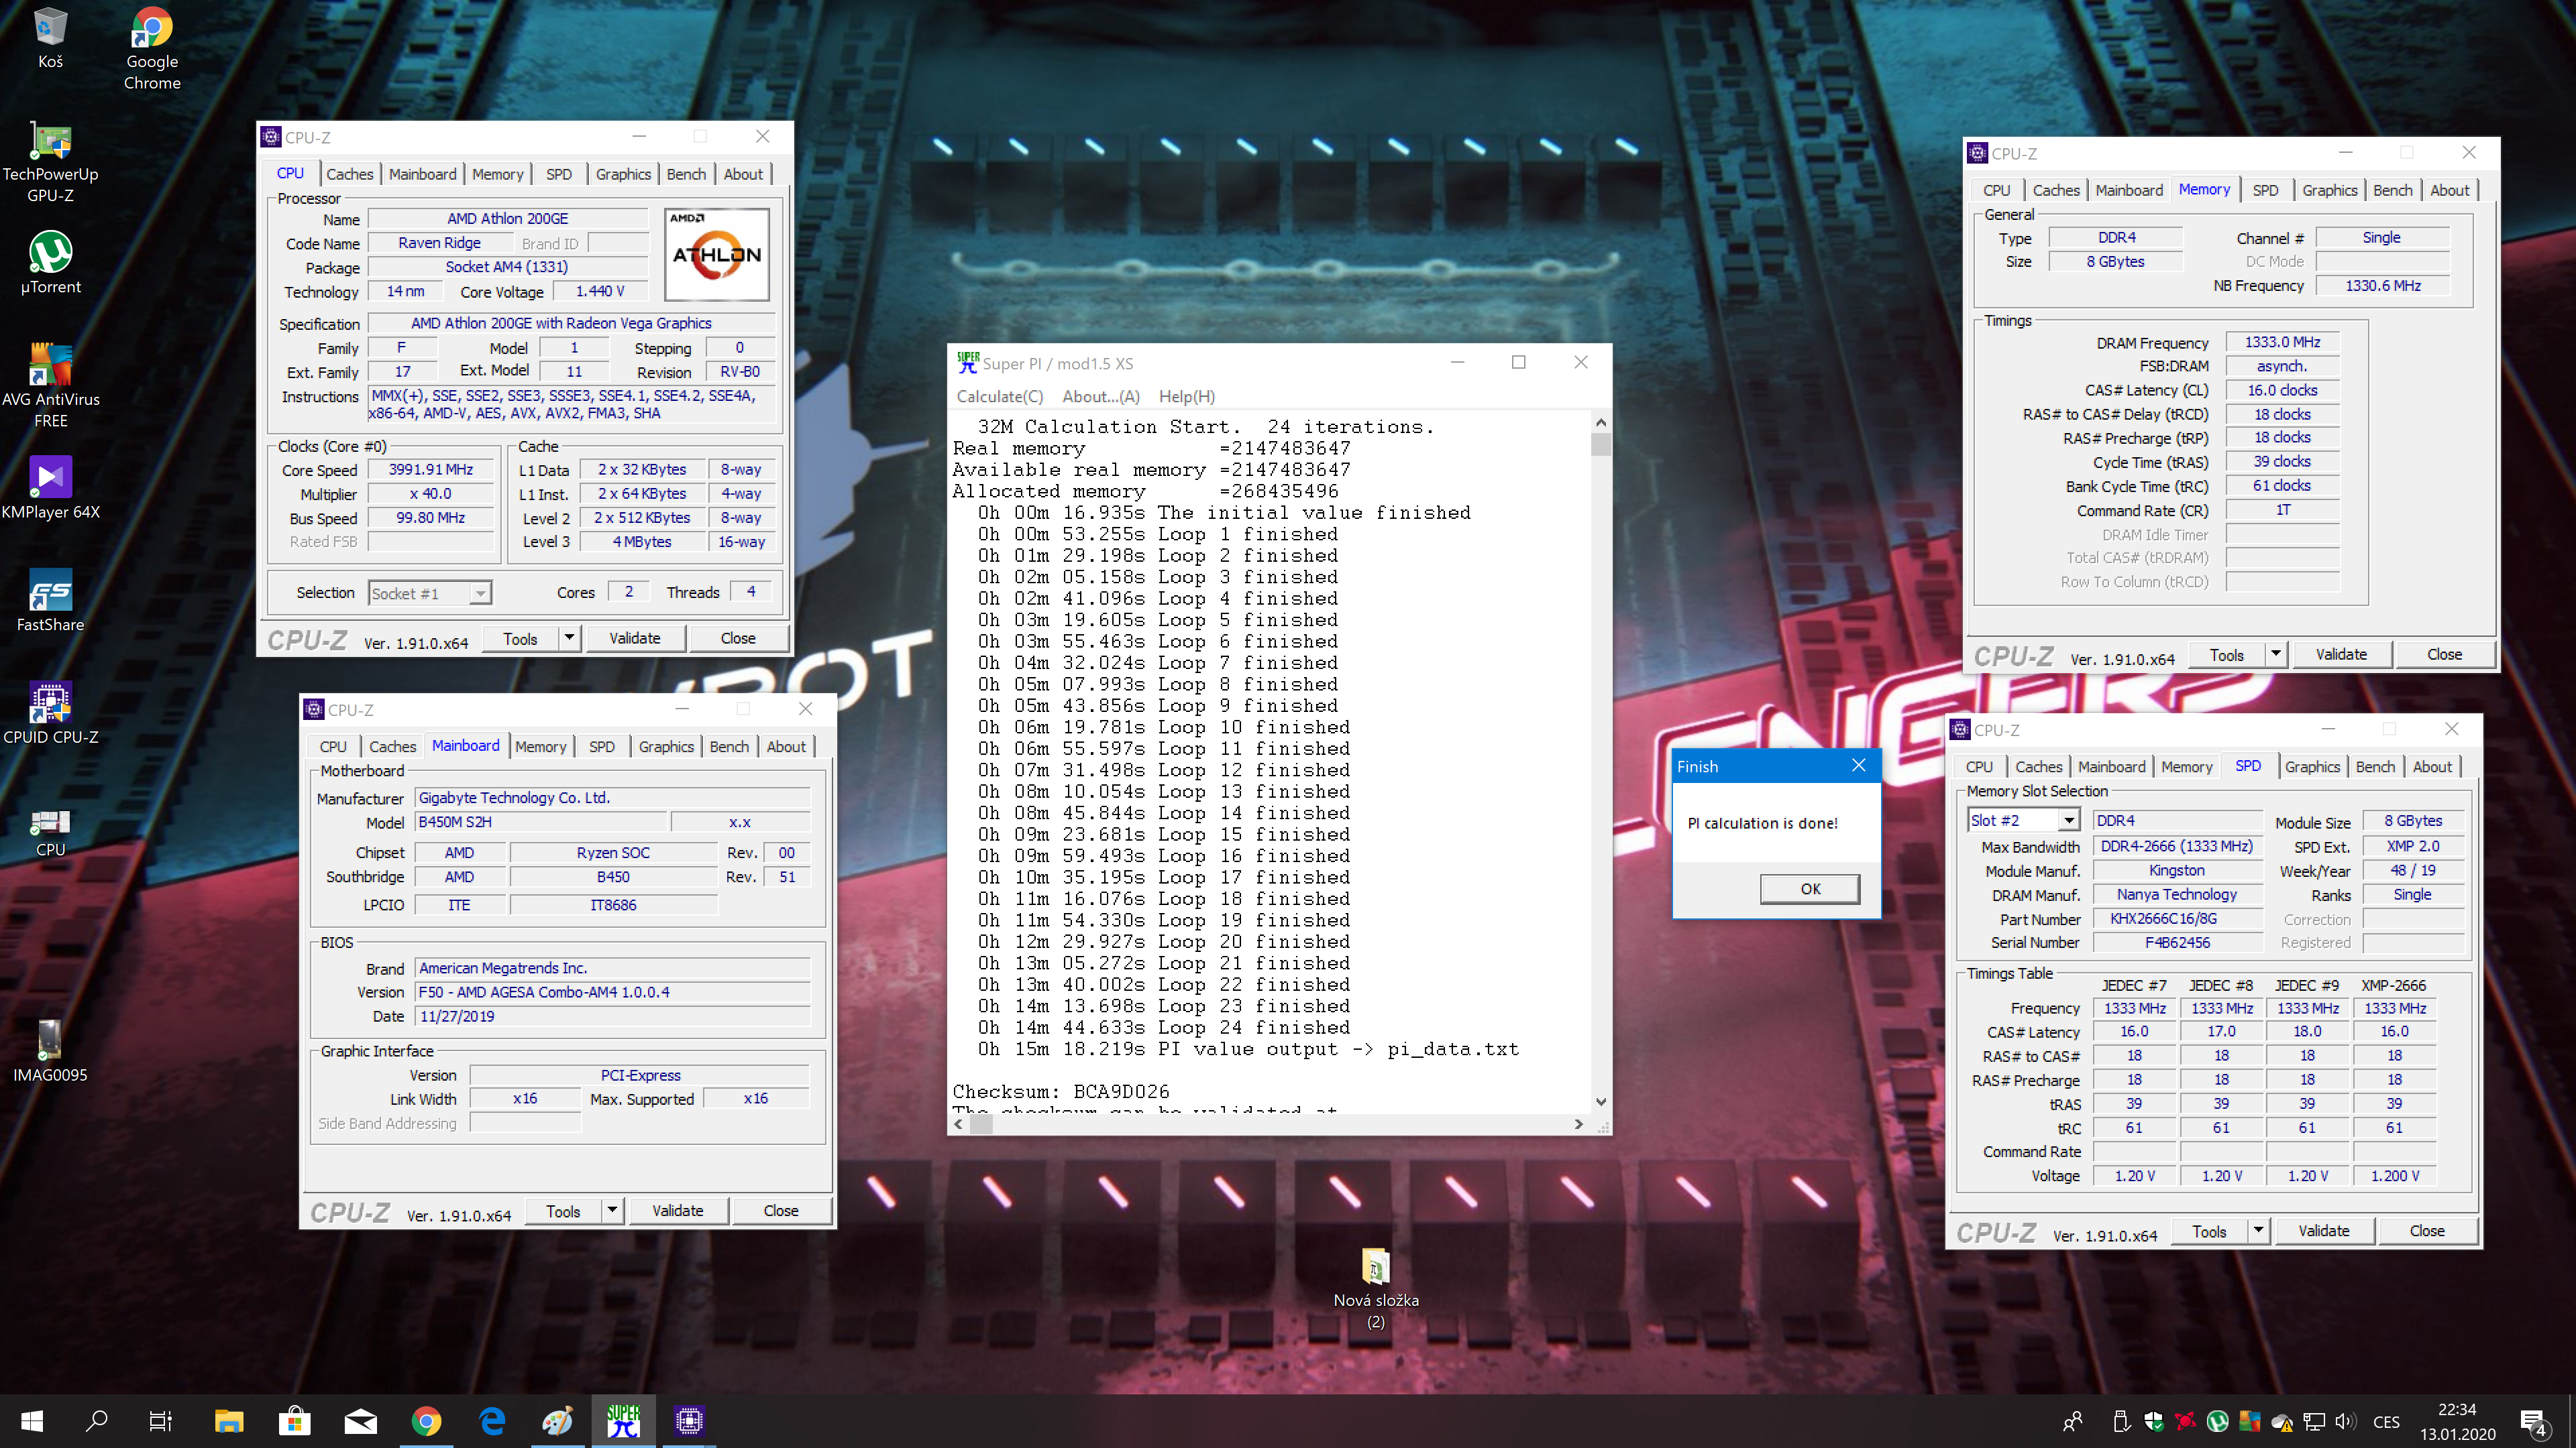Image resolution: width=2576 pixels, height=1448 pixels.
Task: Launch the Google Chrome desktop shortcut
Action: 152,48
